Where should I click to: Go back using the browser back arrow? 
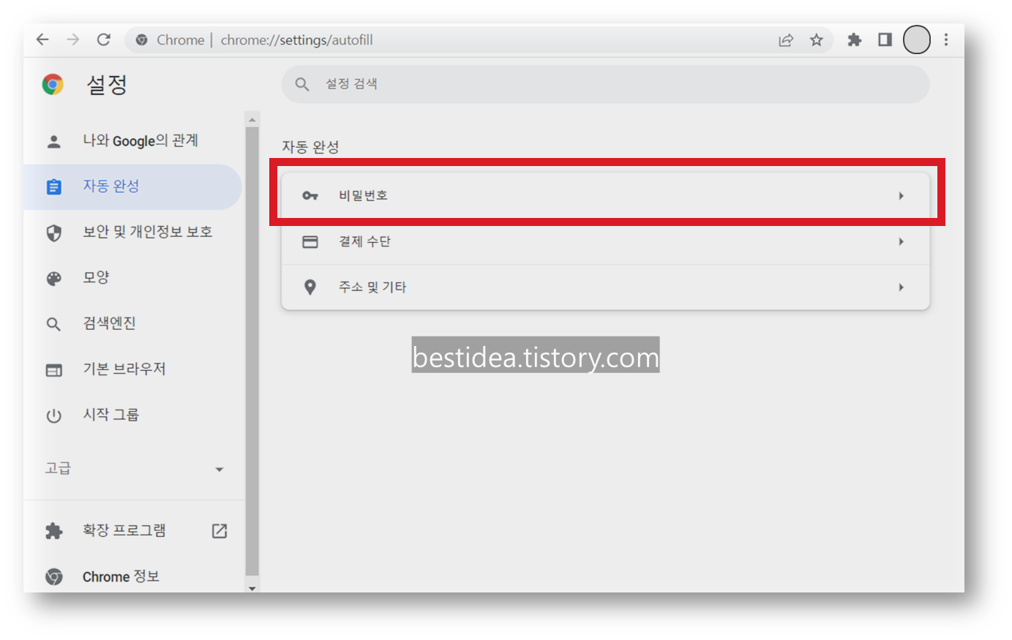coord(43,39)
